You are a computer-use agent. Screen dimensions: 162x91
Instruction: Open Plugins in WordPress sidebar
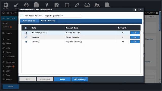[x=9, y=66]
